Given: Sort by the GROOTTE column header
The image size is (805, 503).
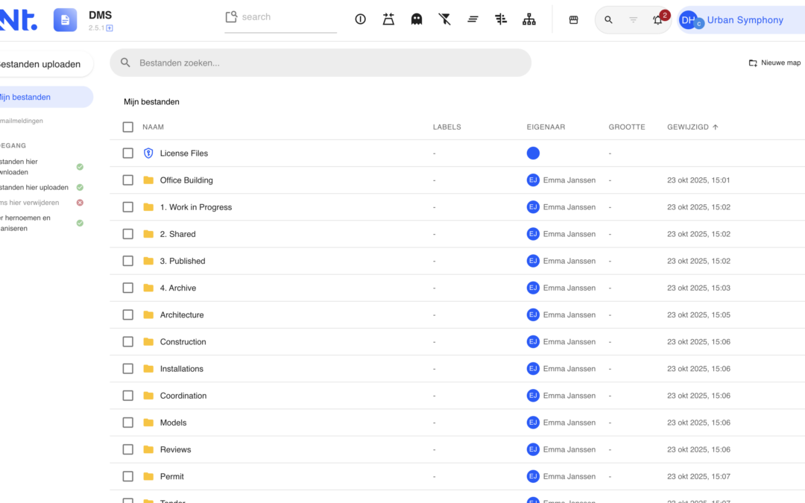Looking at the screenshot, I should [627, 127].
